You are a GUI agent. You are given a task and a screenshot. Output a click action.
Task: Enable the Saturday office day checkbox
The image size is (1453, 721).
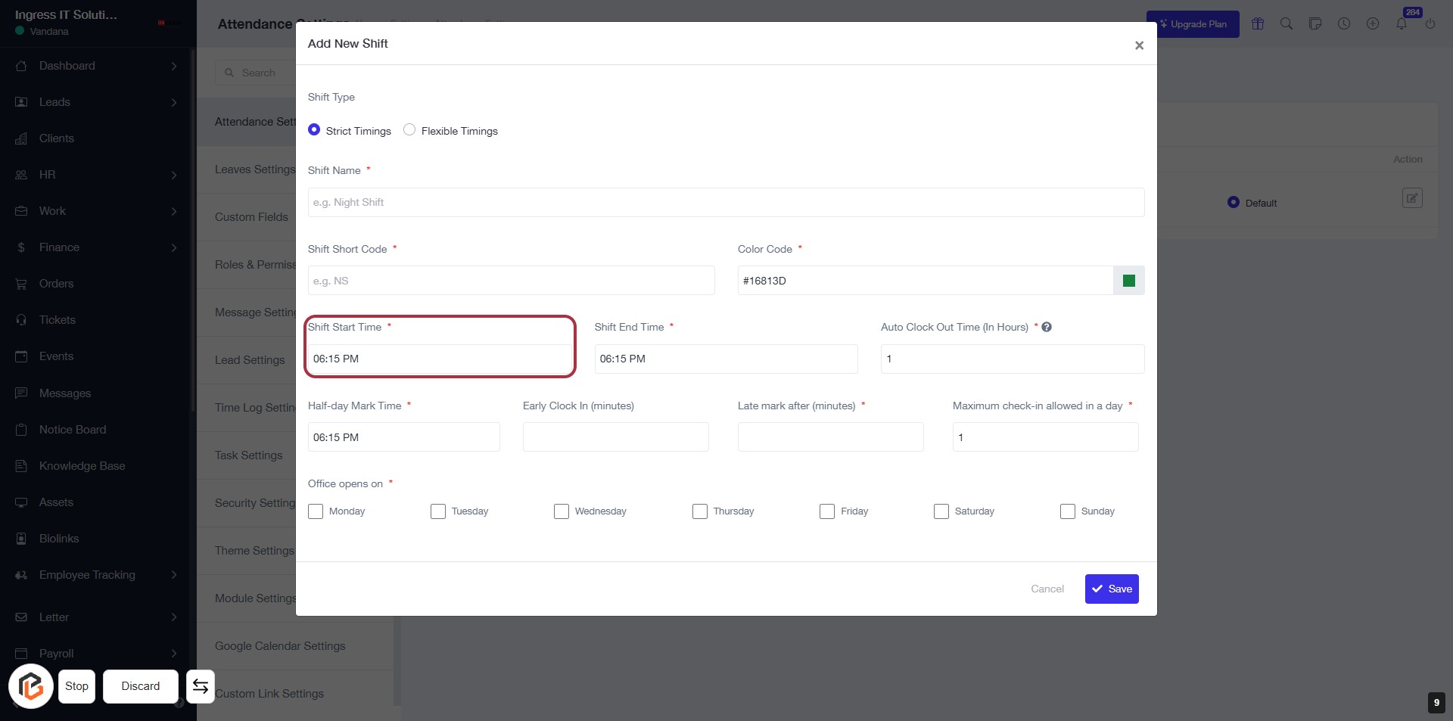click(x=941, y=511)
